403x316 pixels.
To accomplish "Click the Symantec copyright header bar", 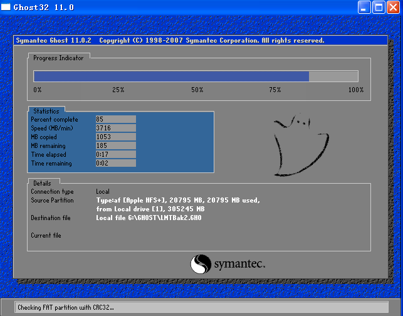I will tap(201, 40).
